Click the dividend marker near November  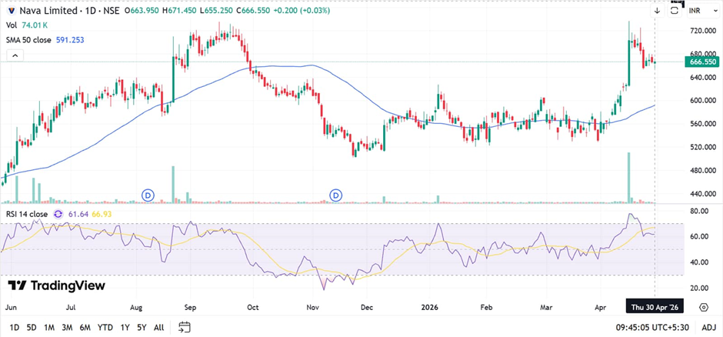pyautogui.click(x=335, y=195)
